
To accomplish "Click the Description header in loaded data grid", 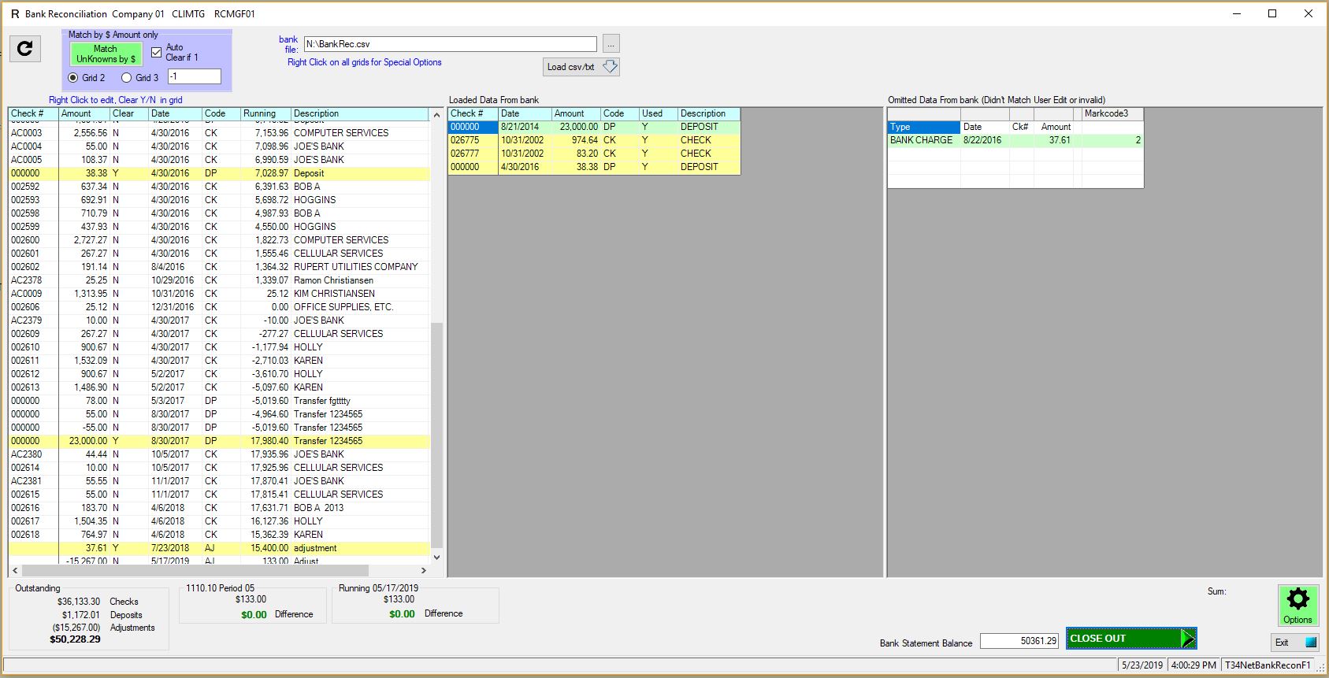I will pos(708,113).
